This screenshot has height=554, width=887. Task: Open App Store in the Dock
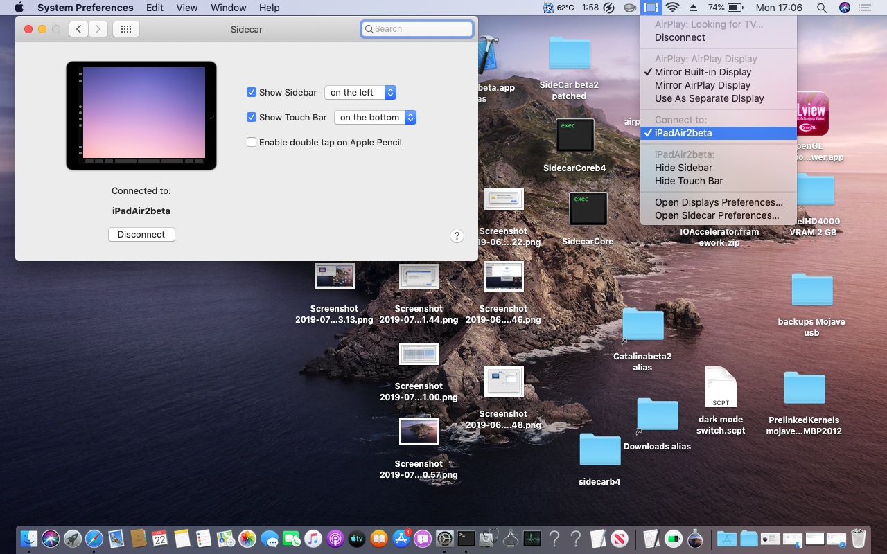tap(401, 538)
